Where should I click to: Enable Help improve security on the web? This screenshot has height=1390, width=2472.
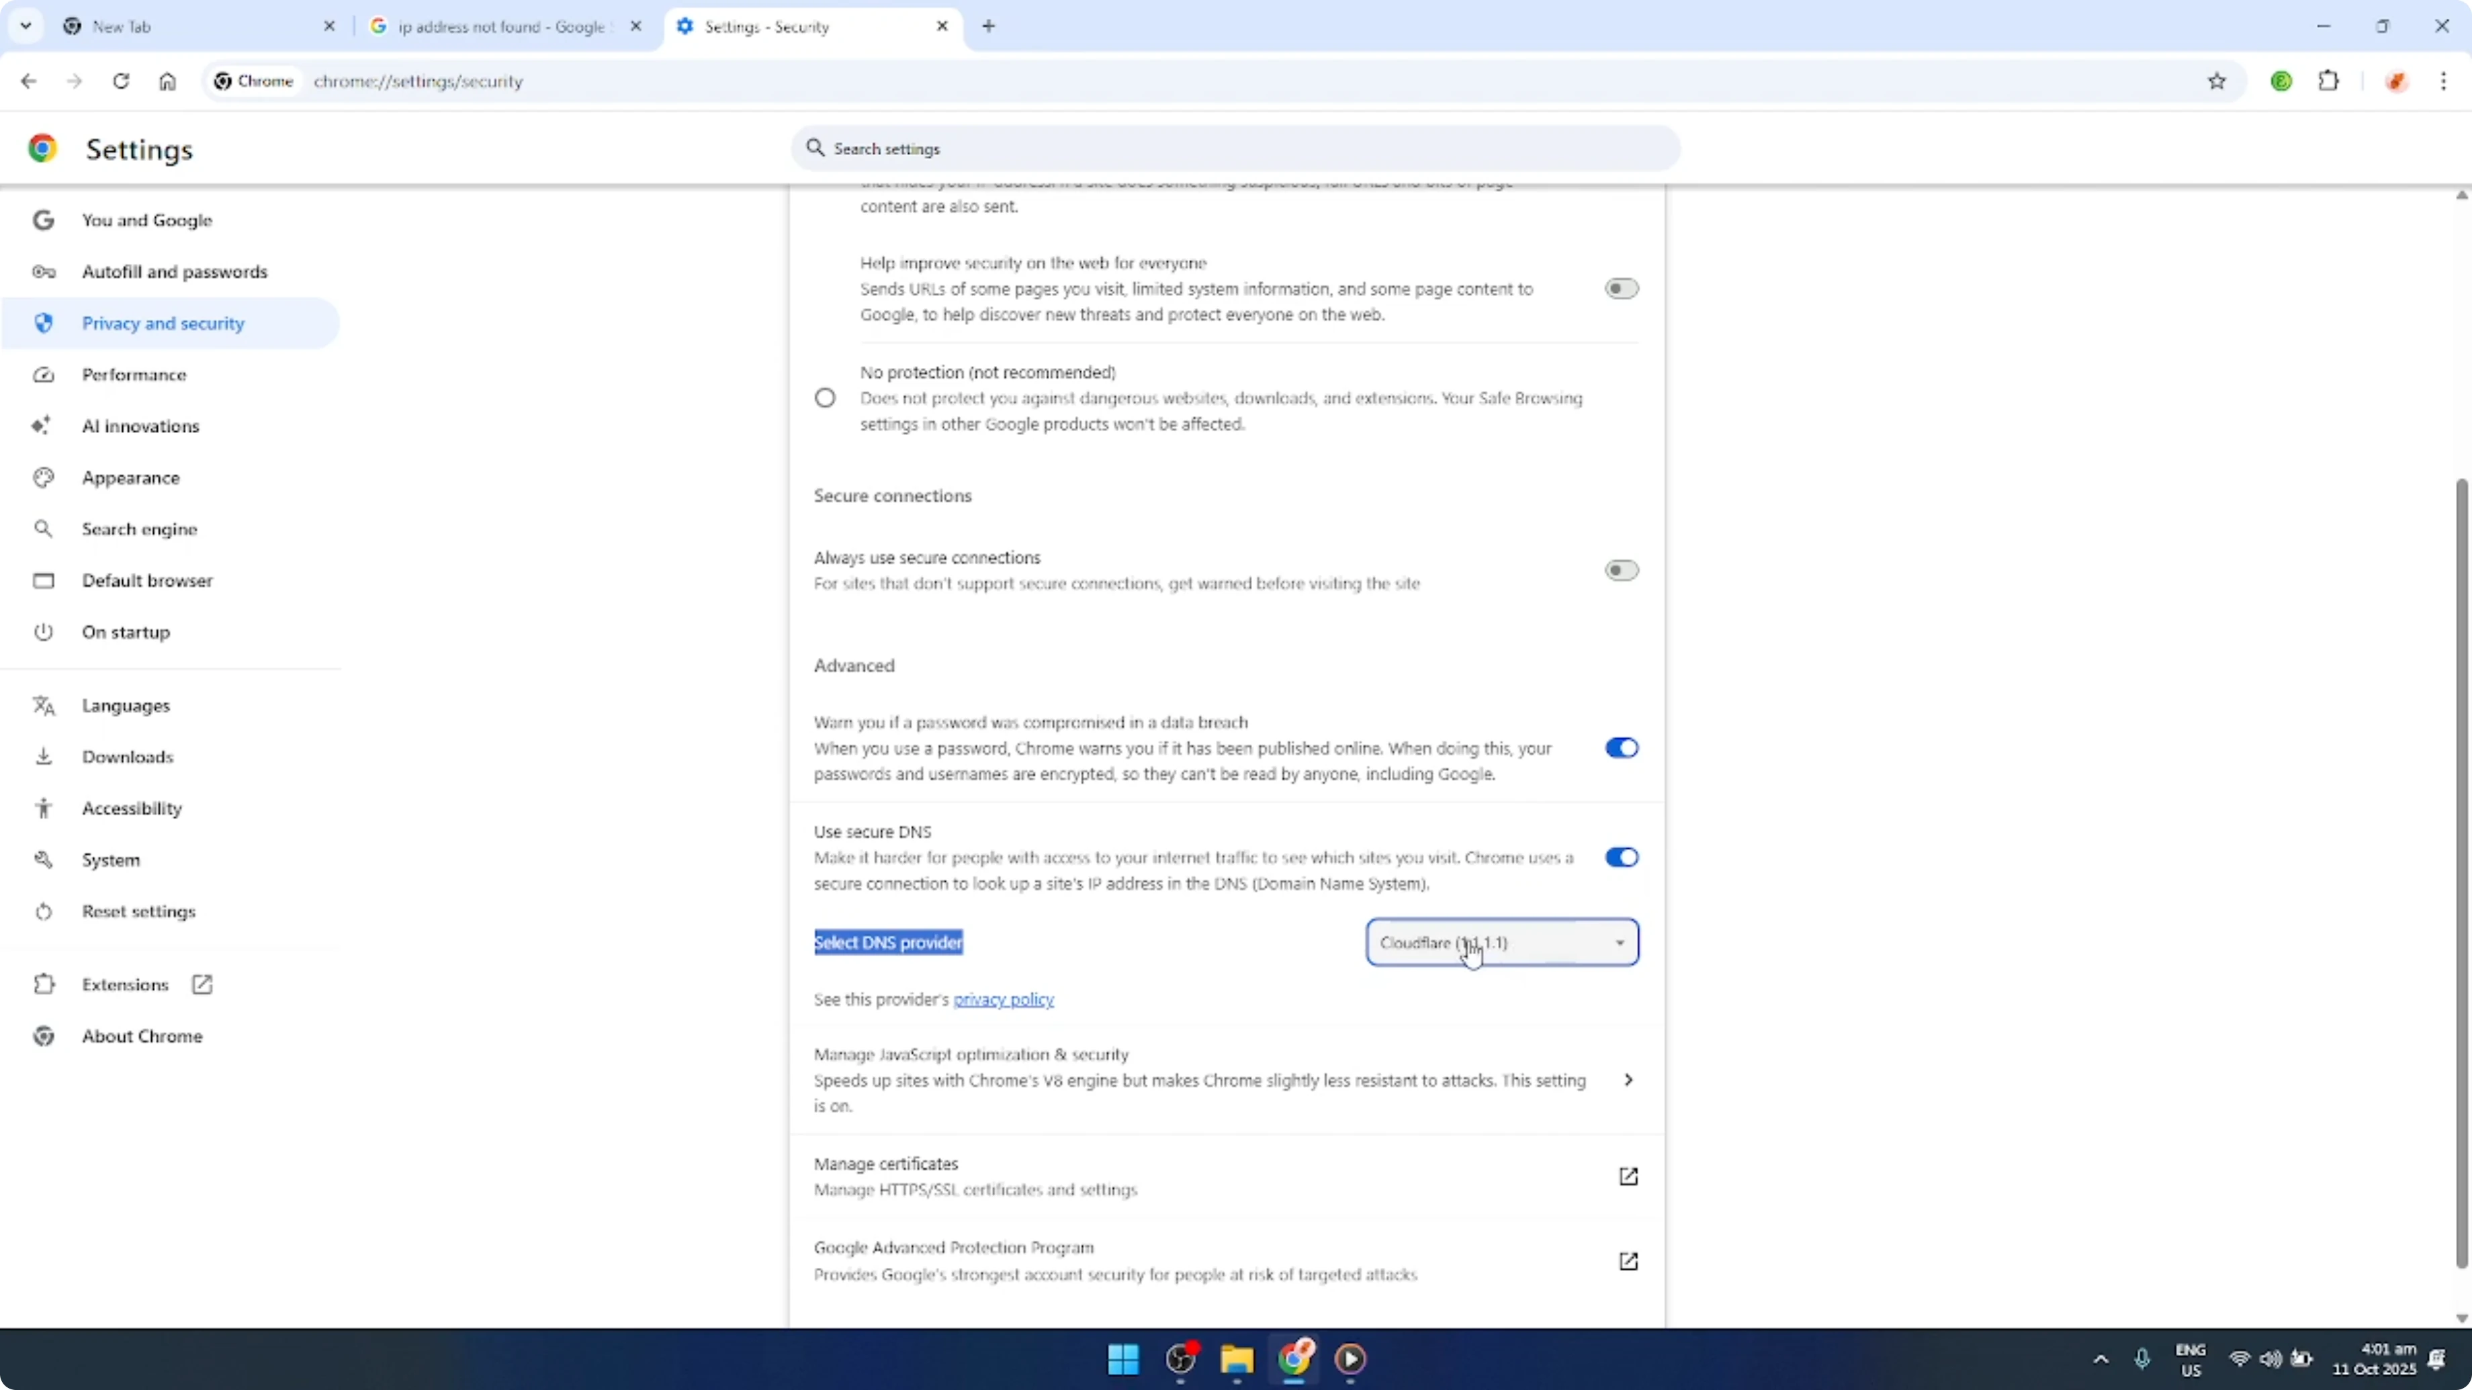[1622, 288]
